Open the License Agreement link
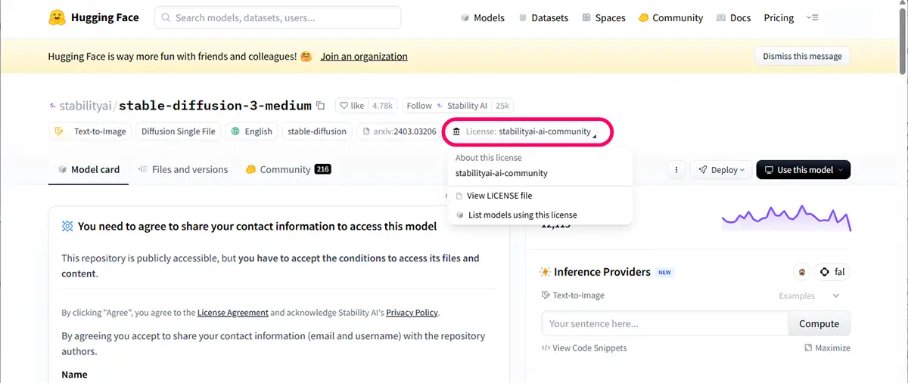The width and height of the screenshot is (908, 383). click(x=233, y=313)
